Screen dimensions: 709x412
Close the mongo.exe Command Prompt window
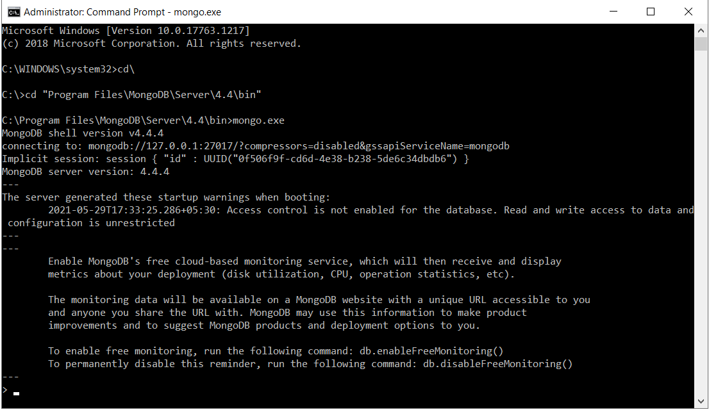coord(688,12)
